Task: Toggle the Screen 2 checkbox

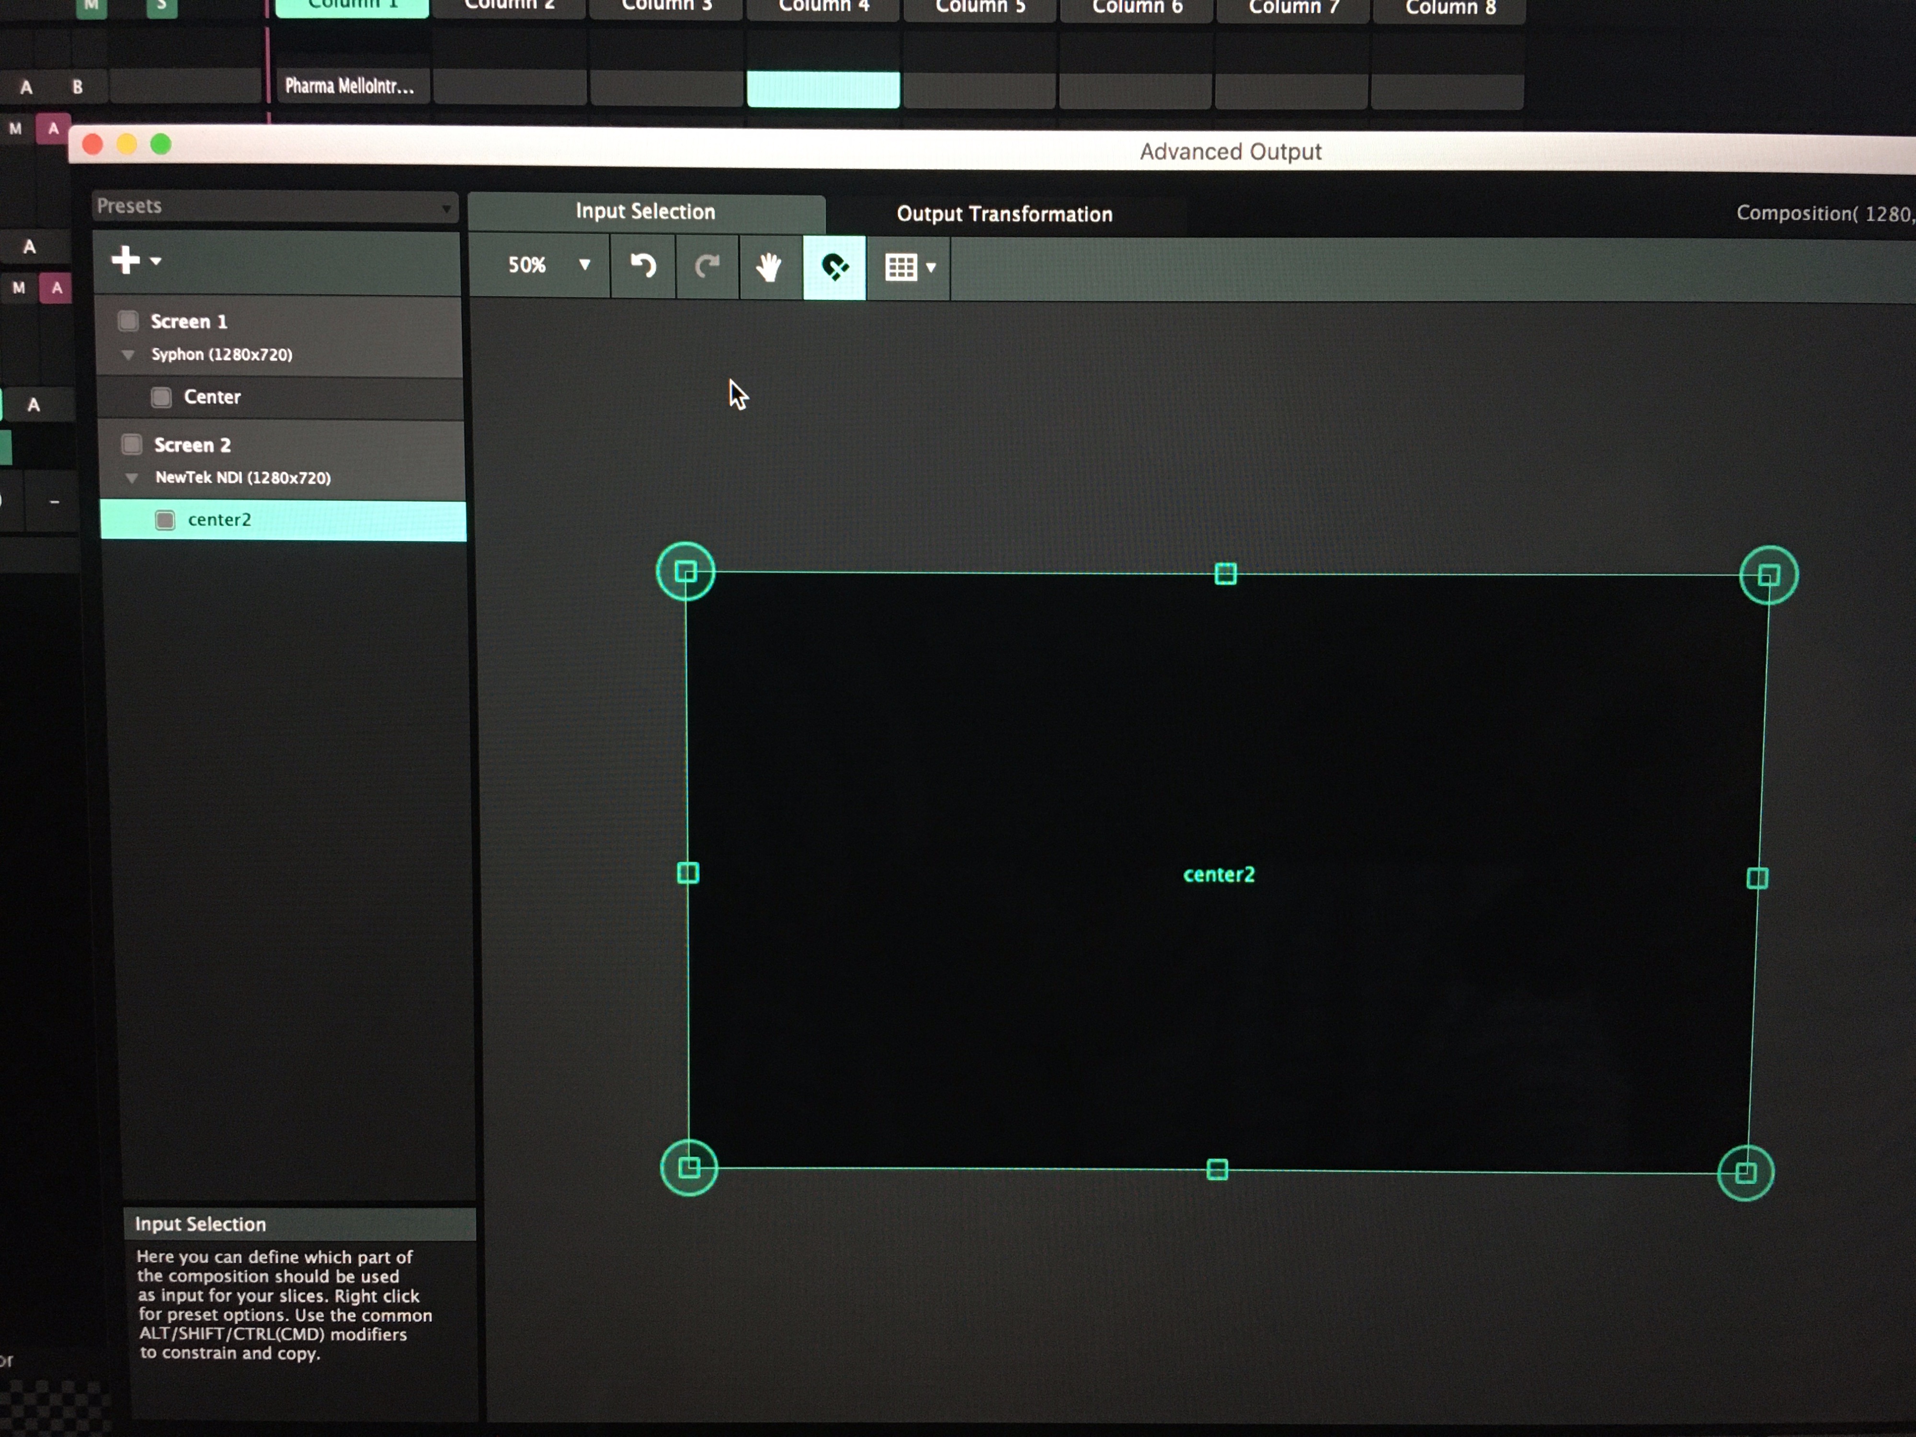Action: pyautogui.click(x=132, y=445)
